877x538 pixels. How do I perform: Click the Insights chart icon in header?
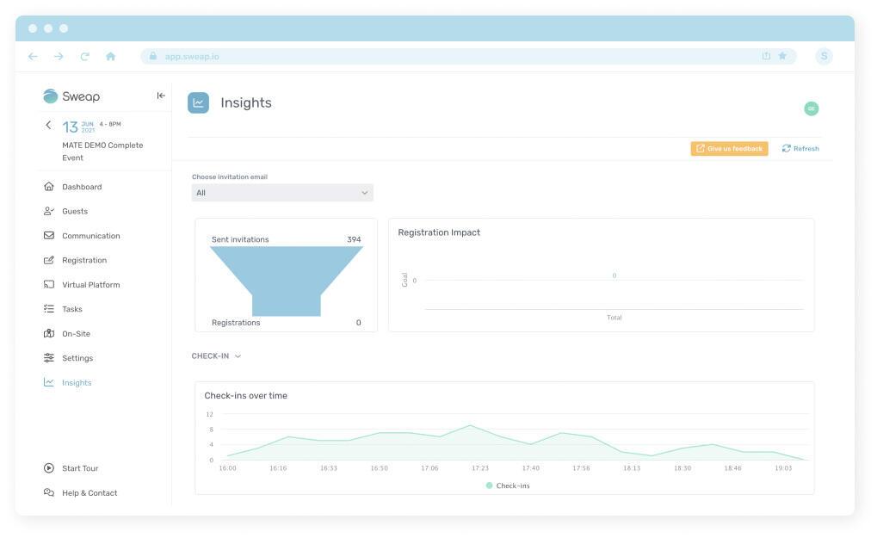198,102
